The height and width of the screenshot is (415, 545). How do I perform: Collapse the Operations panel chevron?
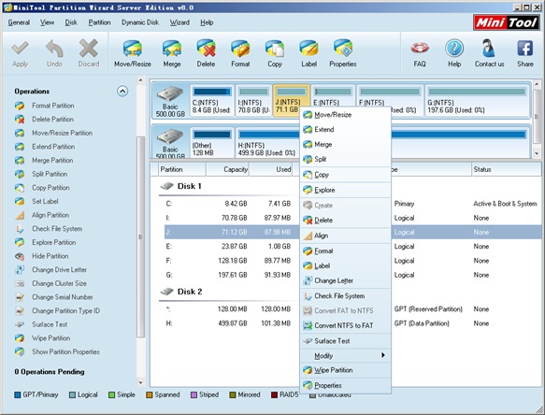[x=122, y=91]
